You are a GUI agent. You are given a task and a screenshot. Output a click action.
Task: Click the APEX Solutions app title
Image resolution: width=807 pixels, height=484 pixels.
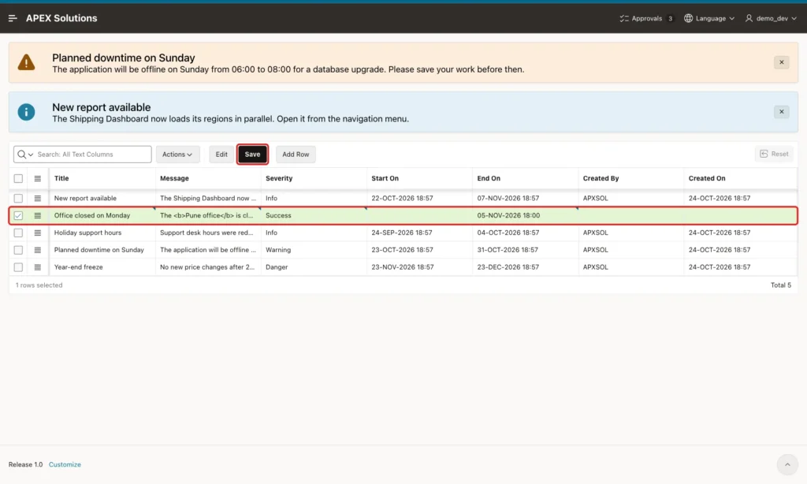(61, 18)
